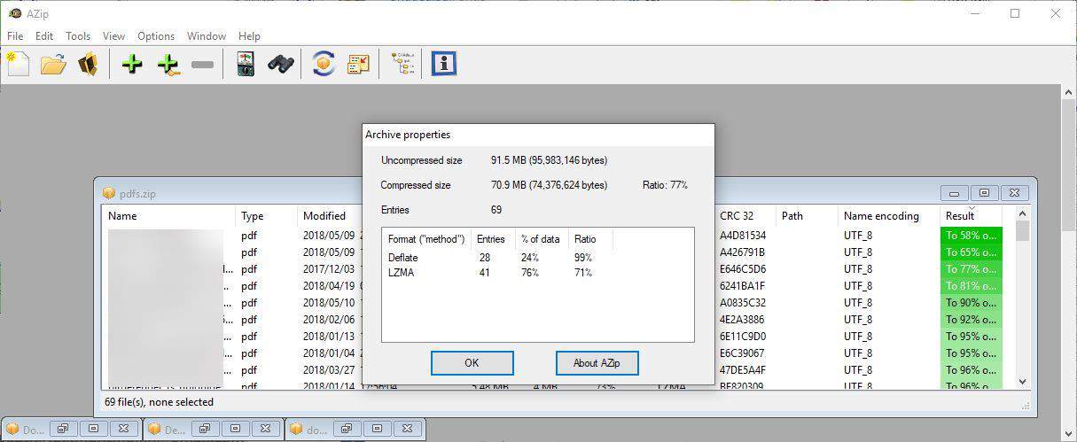This screenshot has width=1077, height=442.
Task: Click the "To 92%" result cell
Action: (x=971, y=320)
